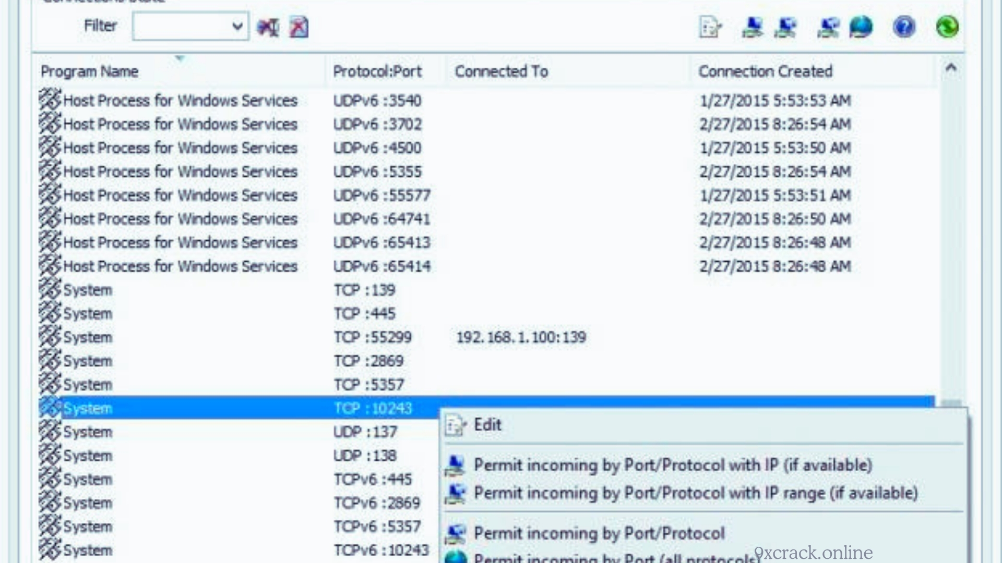
Task: Choose Permit incoming by Port/Protocol with IP range
Action: click(x=703, y=493)
